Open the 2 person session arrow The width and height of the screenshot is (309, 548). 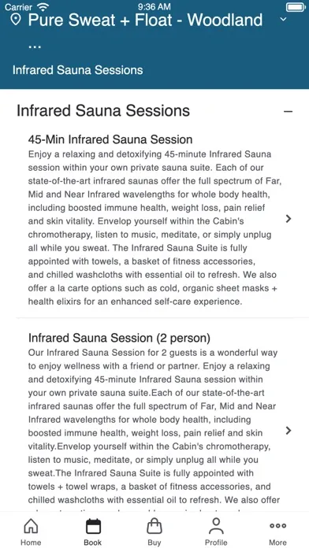pyautogui.click(x=289, y=430)
